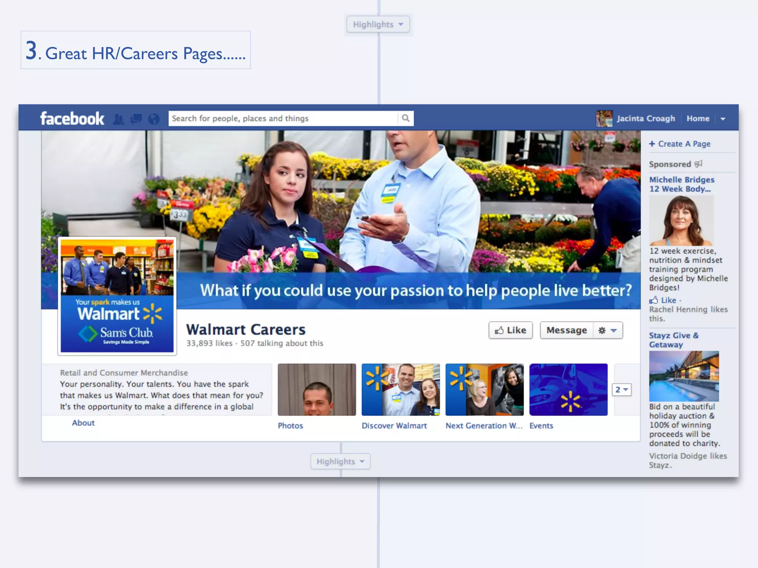Click Victoria Doidge likes Stayz text
The image size is (758, 568).
[688, 460]
